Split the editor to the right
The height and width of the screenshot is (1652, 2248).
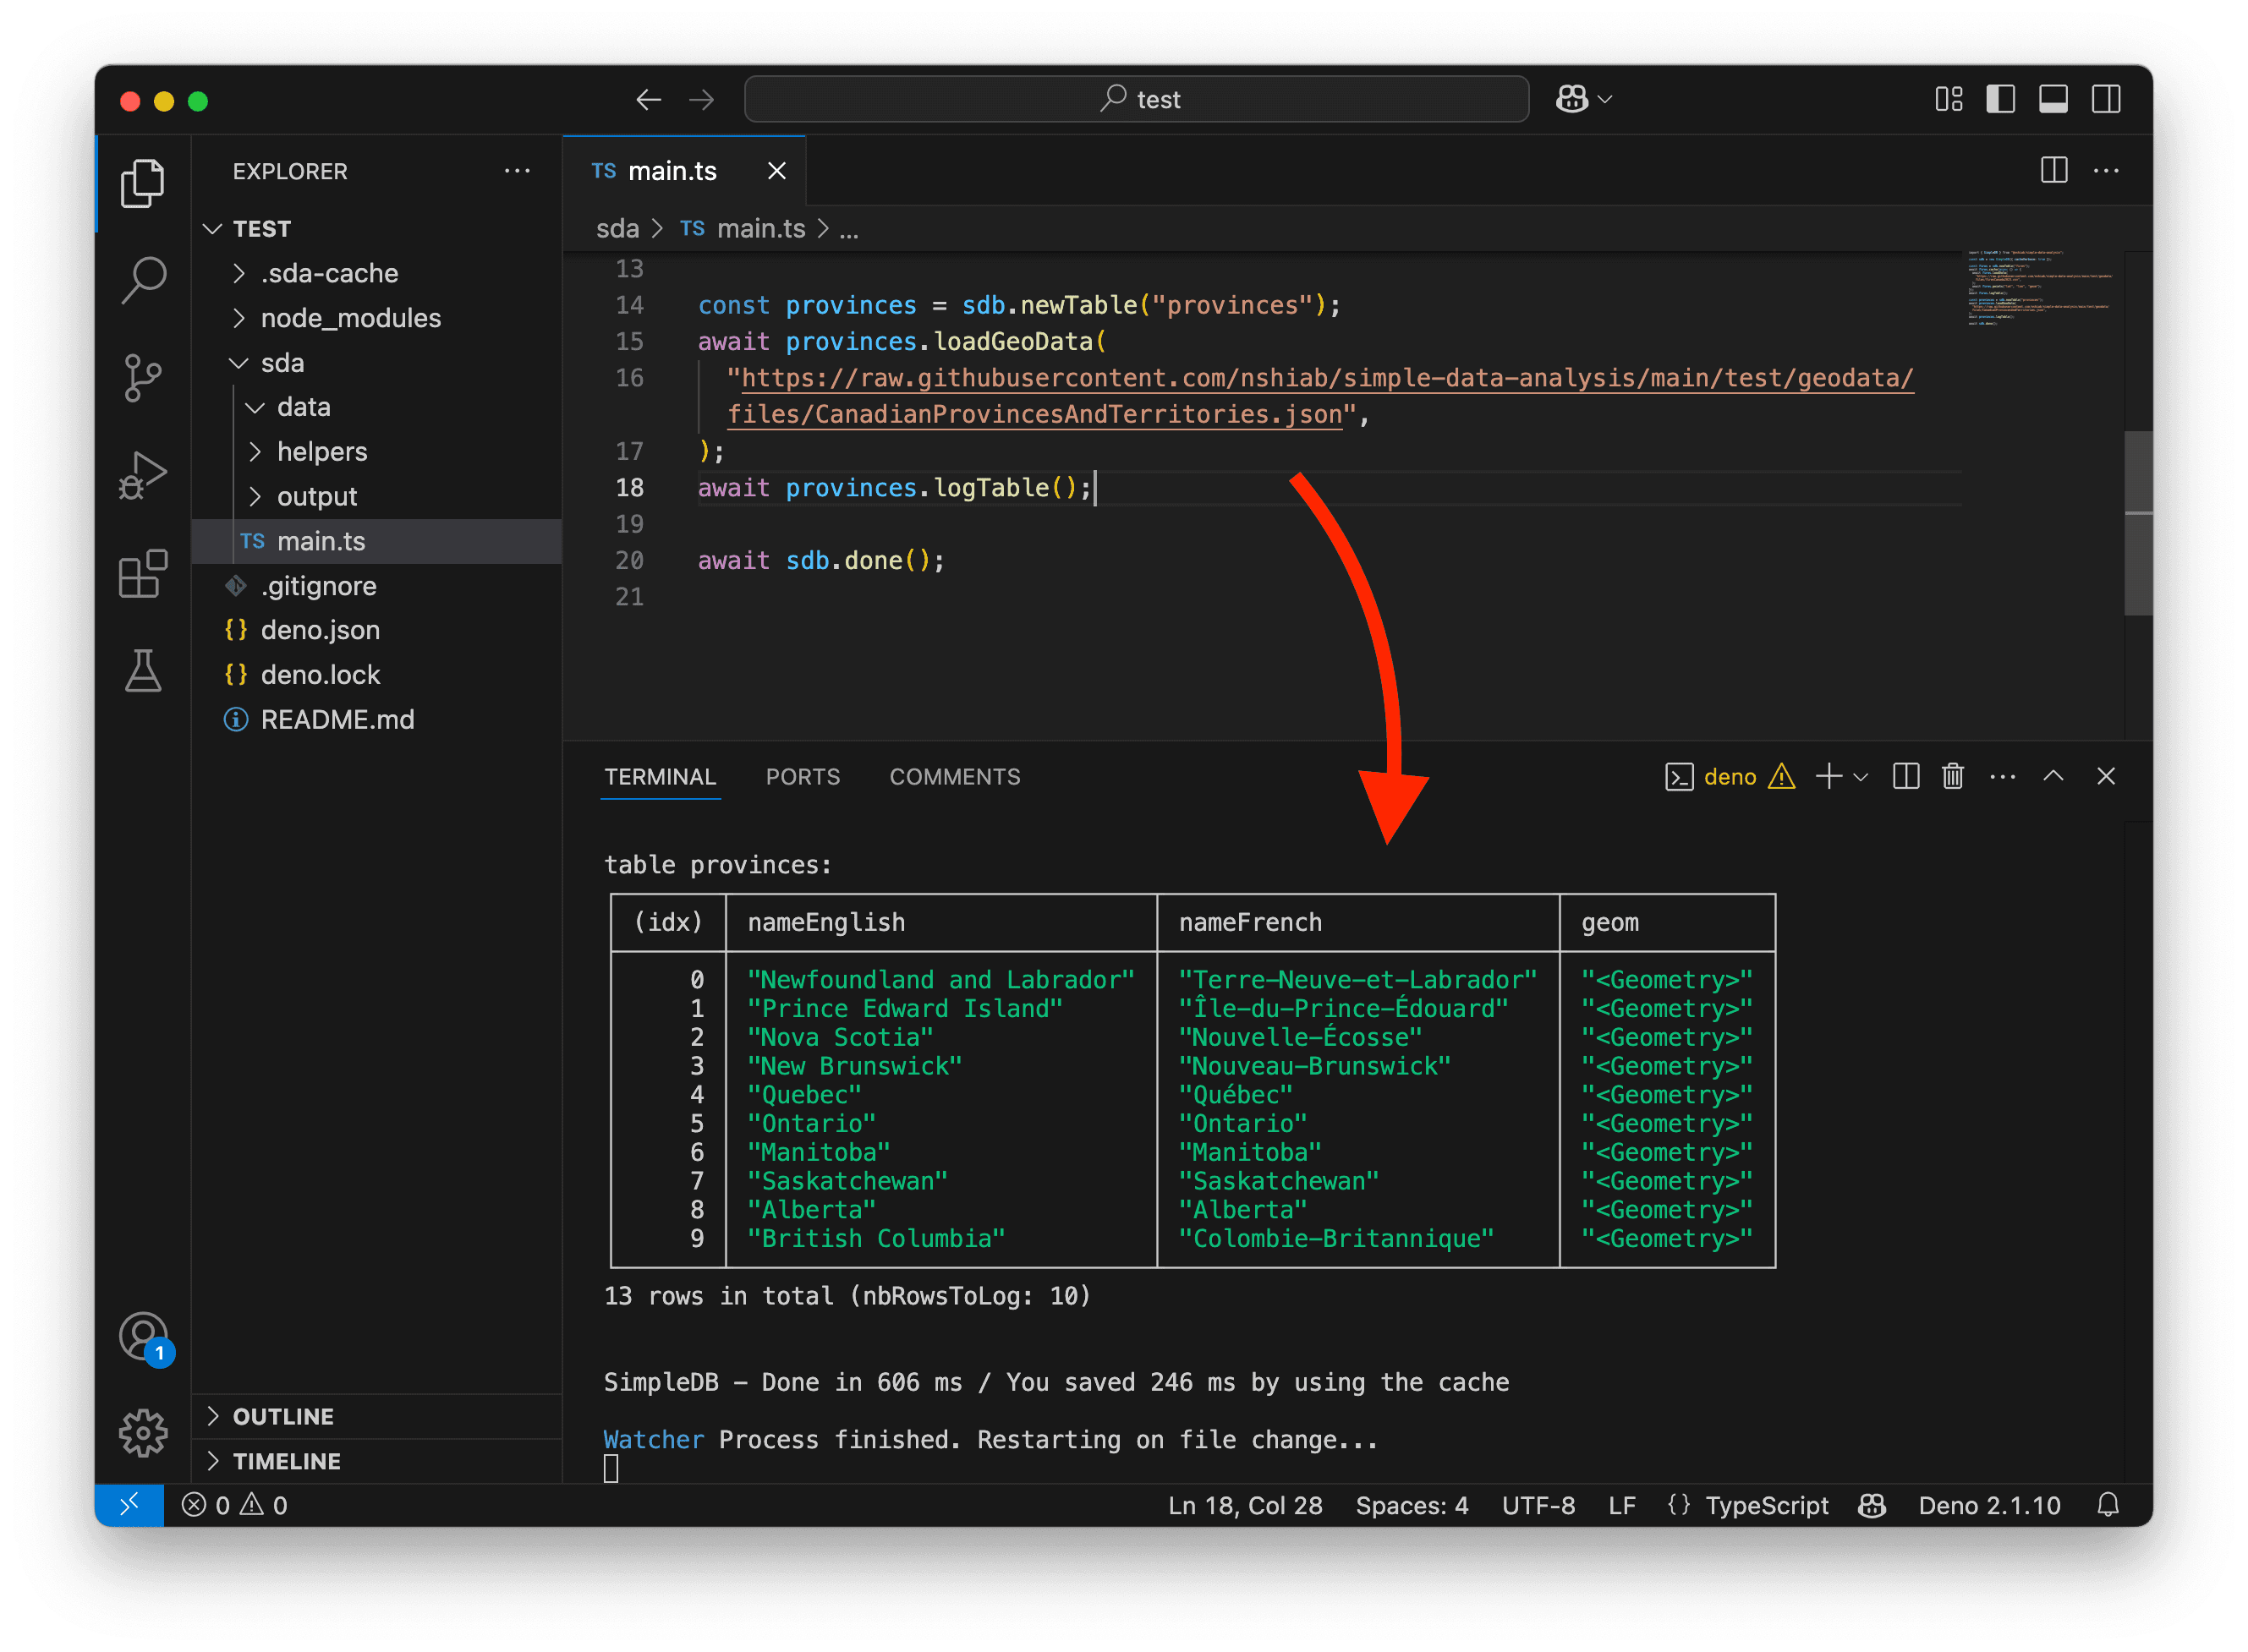(2054, 170)
